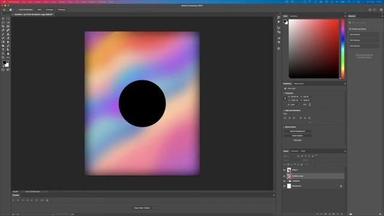
Task: Select the Frame tool
Action: (x=8, y=26)
